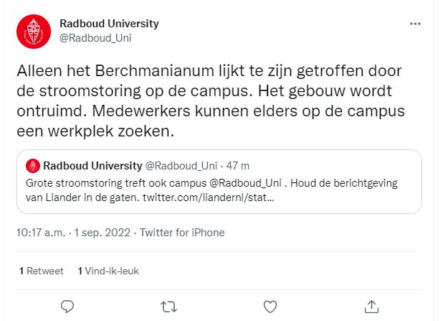Viewport: 448px width, 321px height.
Task: Click the 1 sep. 2022 date text
Action: click(x=103, y=233)
